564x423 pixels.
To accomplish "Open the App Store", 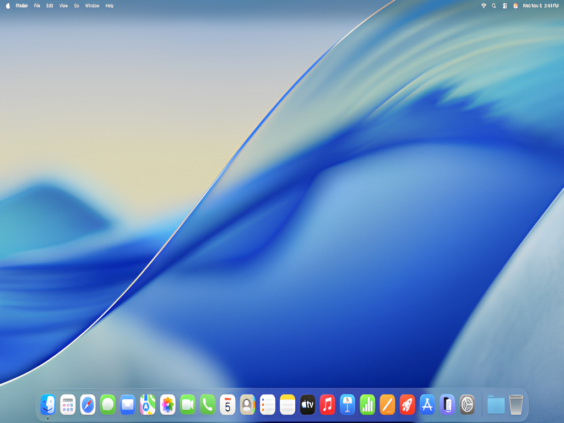I will 427,405.
